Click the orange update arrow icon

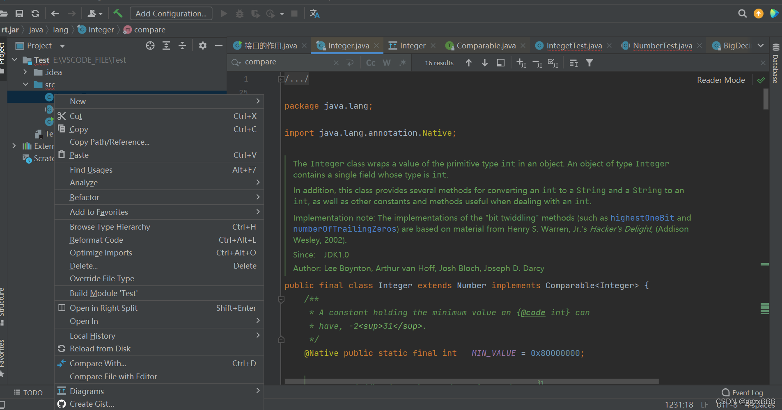[759, 14]
